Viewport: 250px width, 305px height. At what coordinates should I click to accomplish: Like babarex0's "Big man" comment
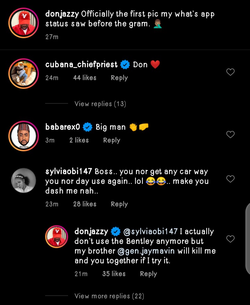(x=230, y=135)
